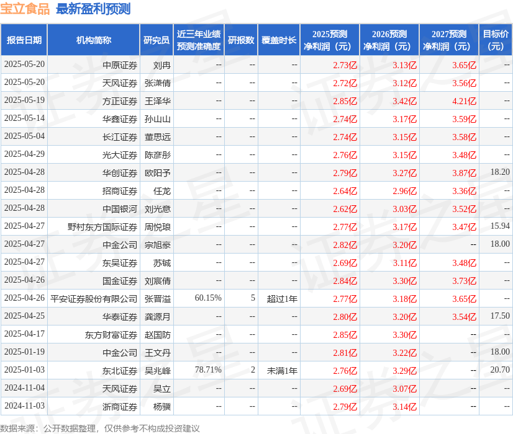Click 3.73亿 in the 国金证券 row
This screenshot has width=513, height=434.
click(465, 281)
